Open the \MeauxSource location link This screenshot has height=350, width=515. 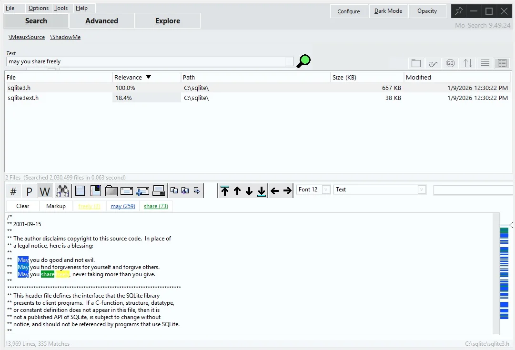pos(26,37)
